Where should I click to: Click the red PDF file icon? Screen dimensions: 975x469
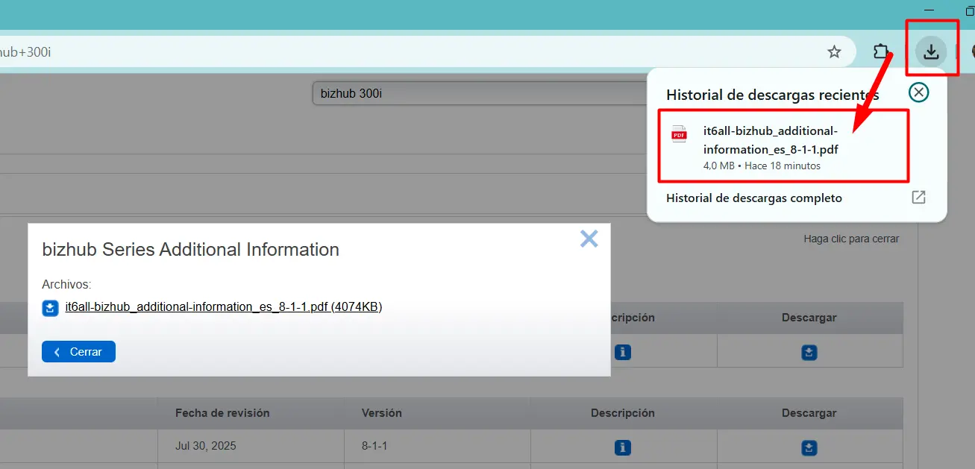pyautogui.click(x=679, y=133)
